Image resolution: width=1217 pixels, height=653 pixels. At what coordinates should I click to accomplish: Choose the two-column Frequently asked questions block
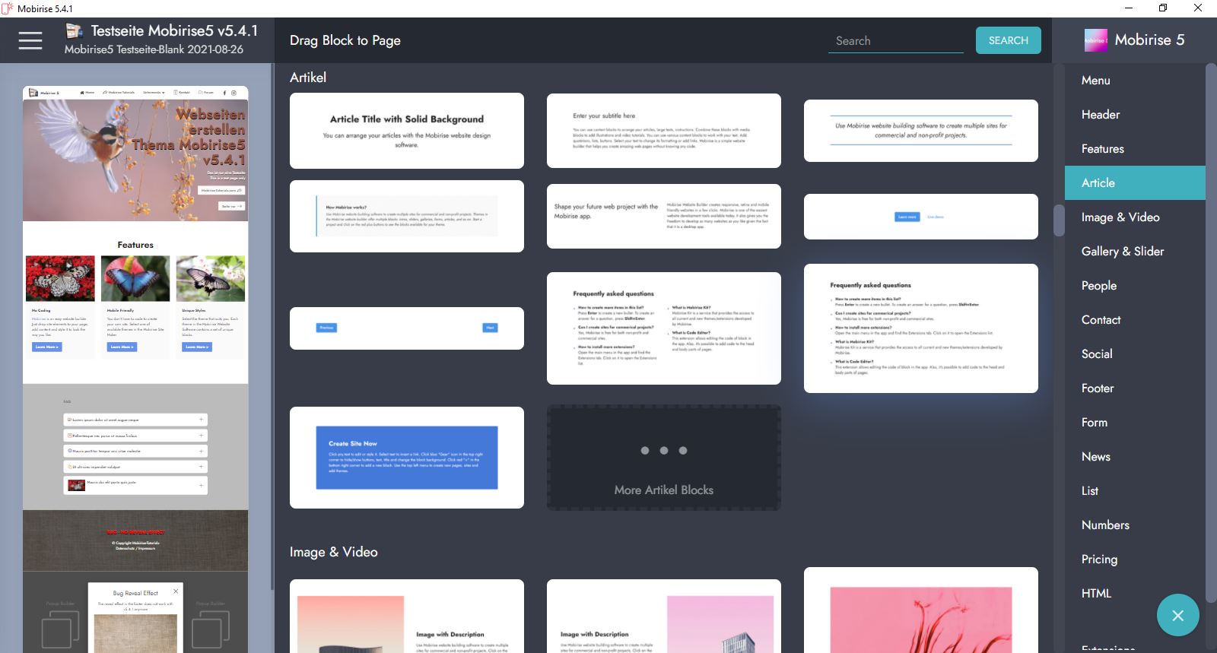pos(664,328)
